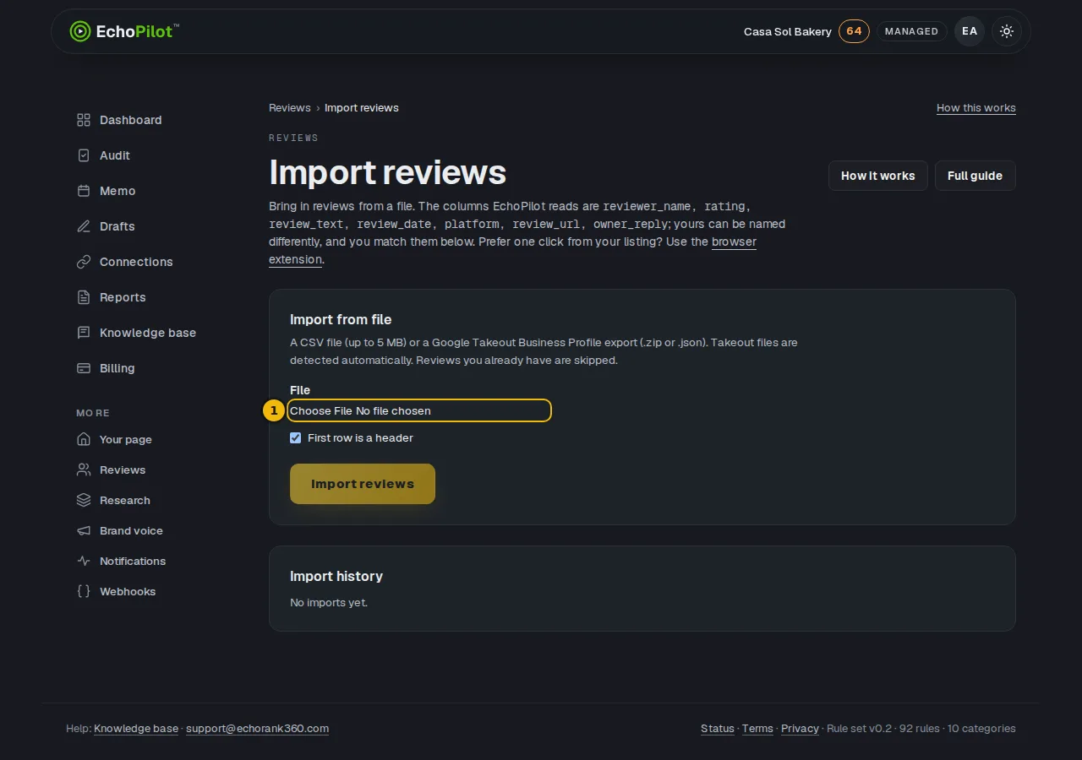Image resolution: width=1082 pixels, height=760 pixels.
Task: Click the score badge 64
Action: pos(854,31)
